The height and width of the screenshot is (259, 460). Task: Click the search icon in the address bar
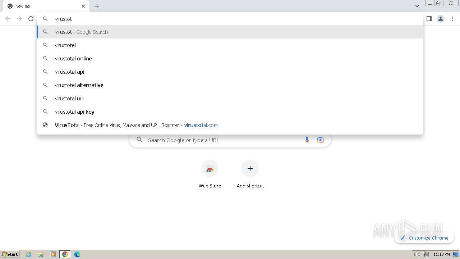pos(45,19)
